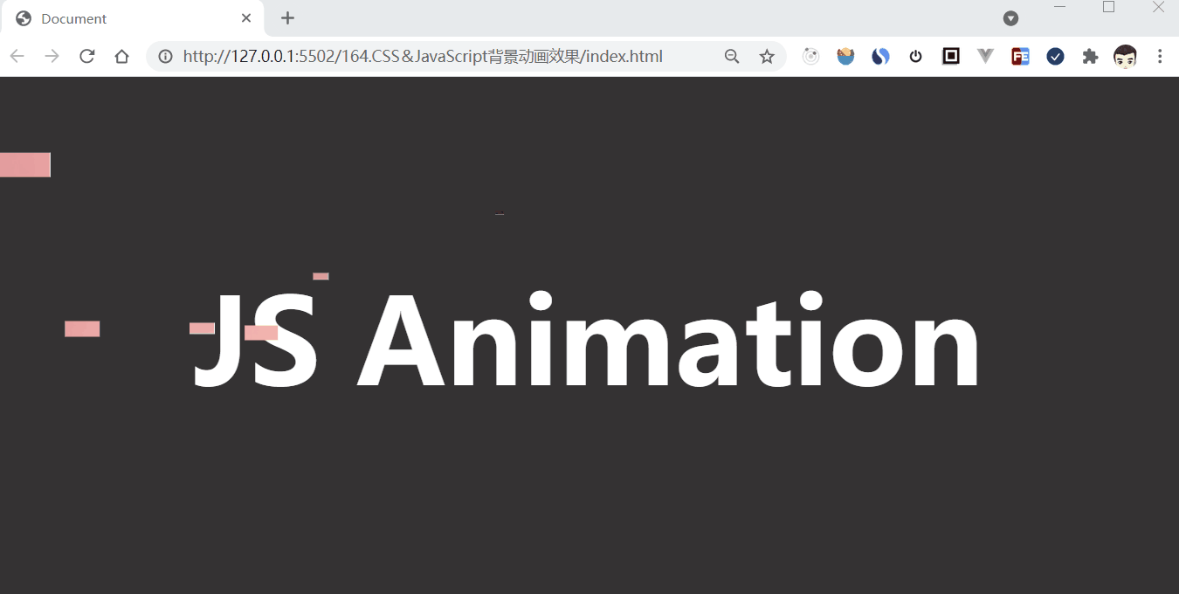The width and height of the screenshot is (1179, 594).
Task: Select the Document tab
Action: pyautogui.click(x=132, y=18)
